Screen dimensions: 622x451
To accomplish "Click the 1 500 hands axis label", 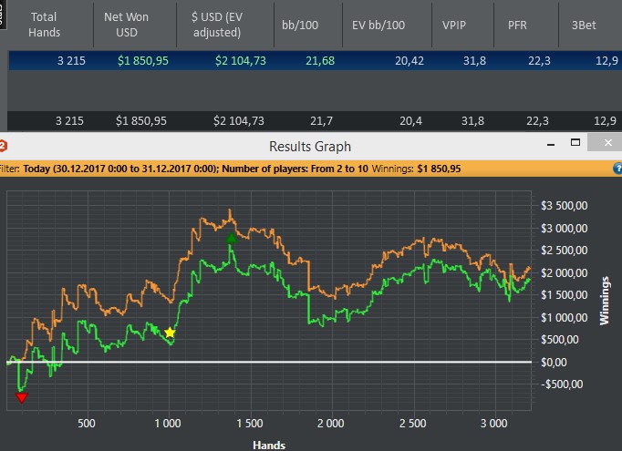I will tap(250, 424).
